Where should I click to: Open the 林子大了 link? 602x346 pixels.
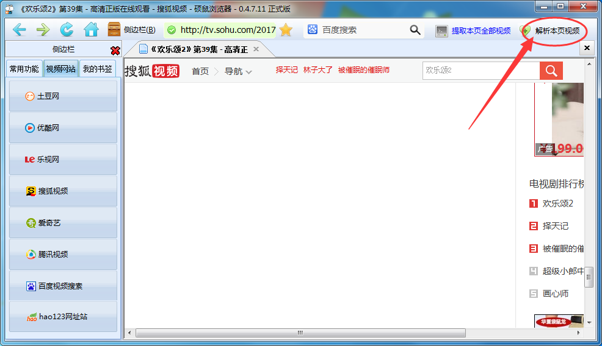point(317,69)
